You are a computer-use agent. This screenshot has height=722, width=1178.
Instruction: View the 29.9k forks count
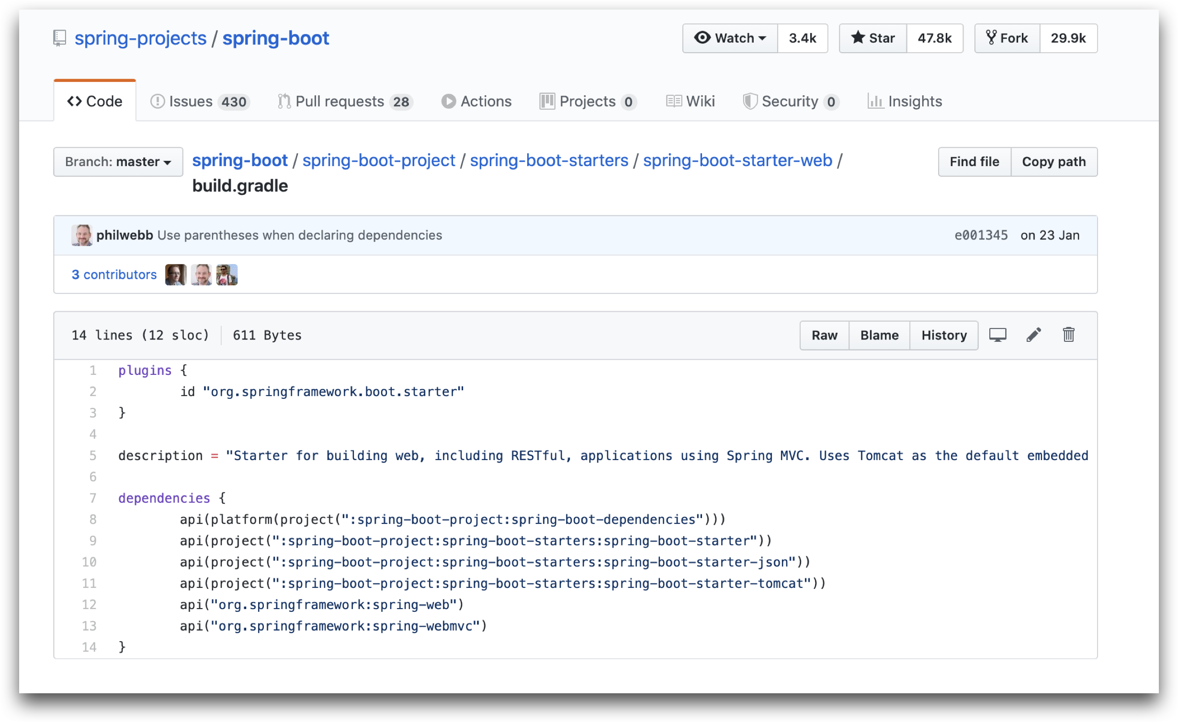click(1068, 38)
